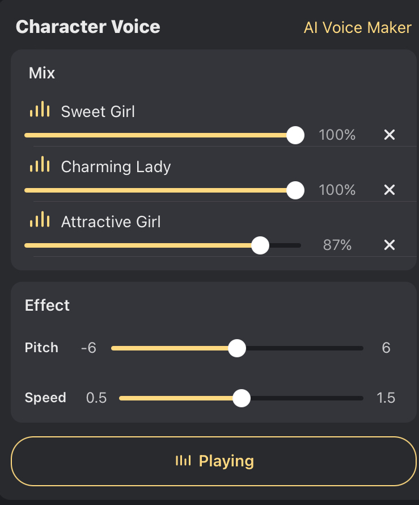Remove Attractive Girl voice from the mix
Image resolution: width=419 pixels, height=505 pixels.
click(x=389, y=245)
